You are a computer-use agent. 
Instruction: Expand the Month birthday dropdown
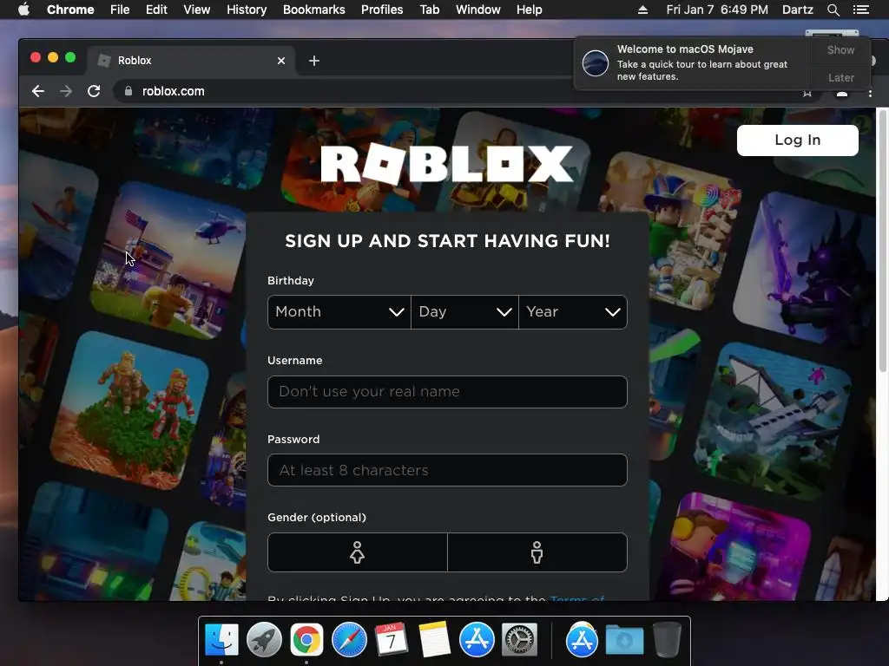click(x=339, y=312)
